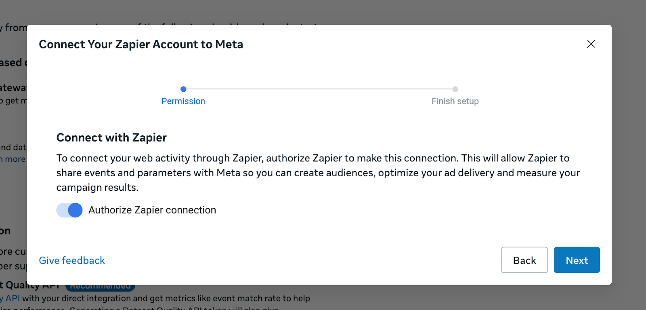
Task: Click the gray Finish setup step dot
Action: [x=455, y=89]
